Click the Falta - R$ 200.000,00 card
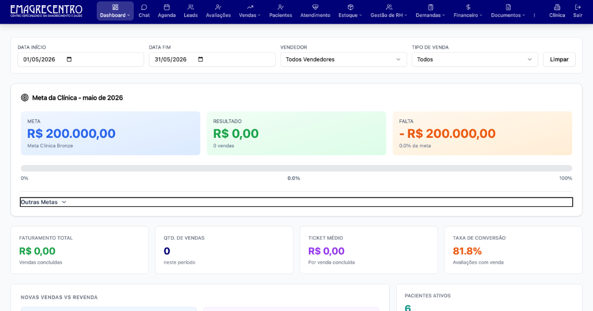This screenshot has height=311, width=593. coord(482,133)
